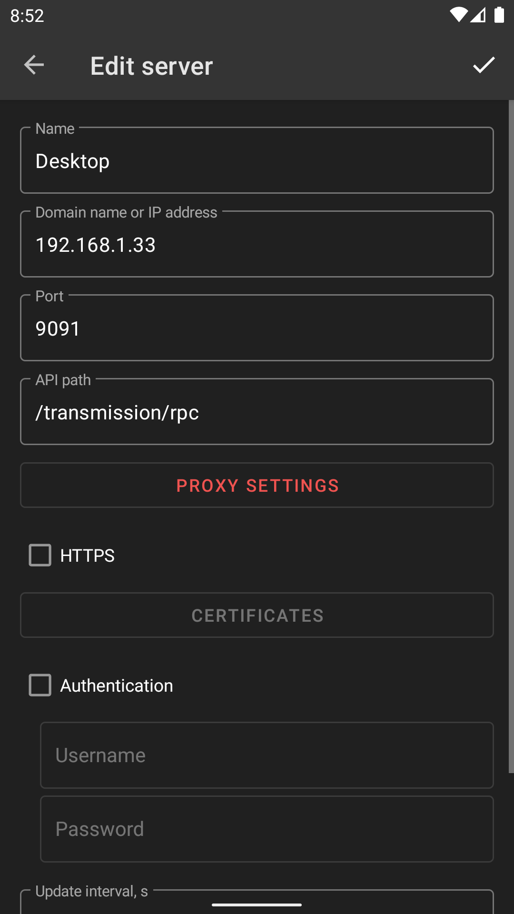This screenshot has width=514, height=914.
Task: Open Proxy Settings
Action: (257, 486)
